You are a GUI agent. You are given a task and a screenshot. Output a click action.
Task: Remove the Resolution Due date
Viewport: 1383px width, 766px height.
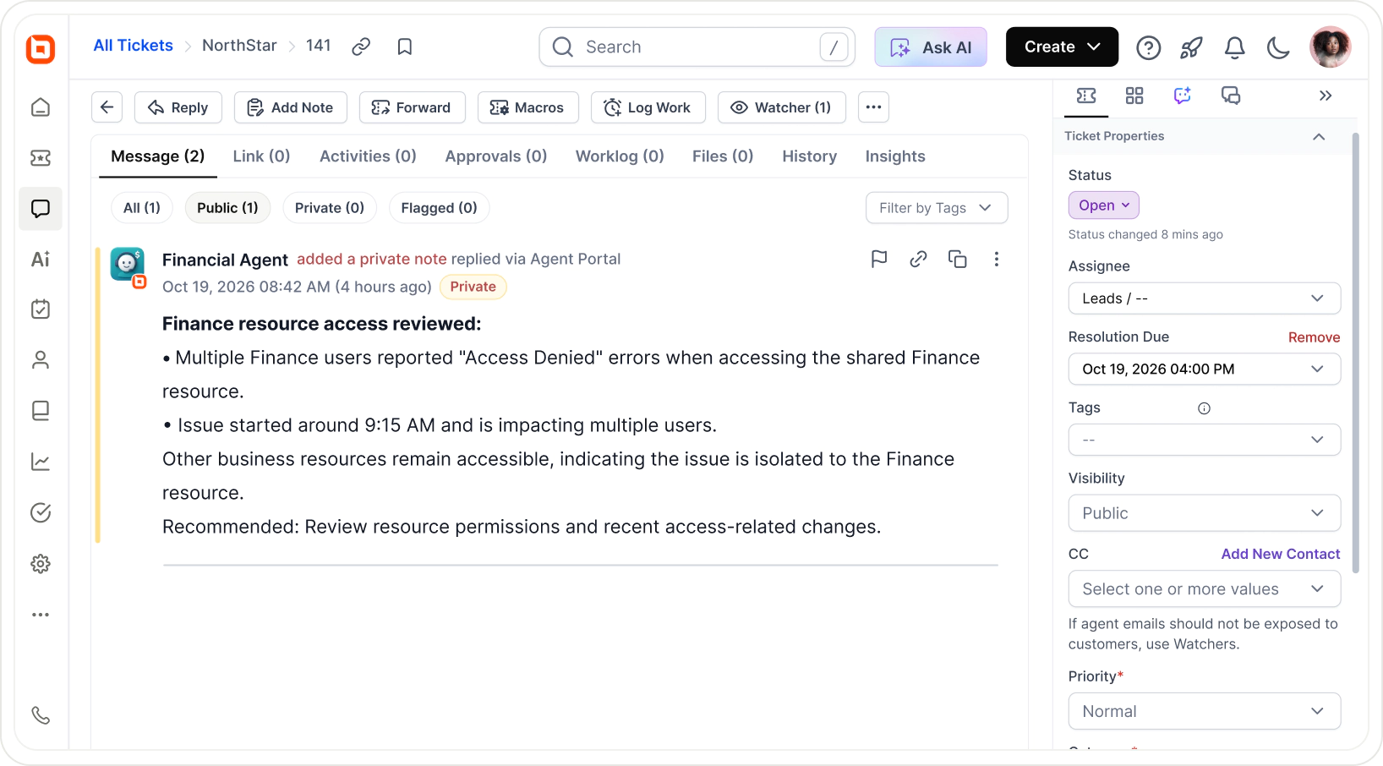point(1314,337)
